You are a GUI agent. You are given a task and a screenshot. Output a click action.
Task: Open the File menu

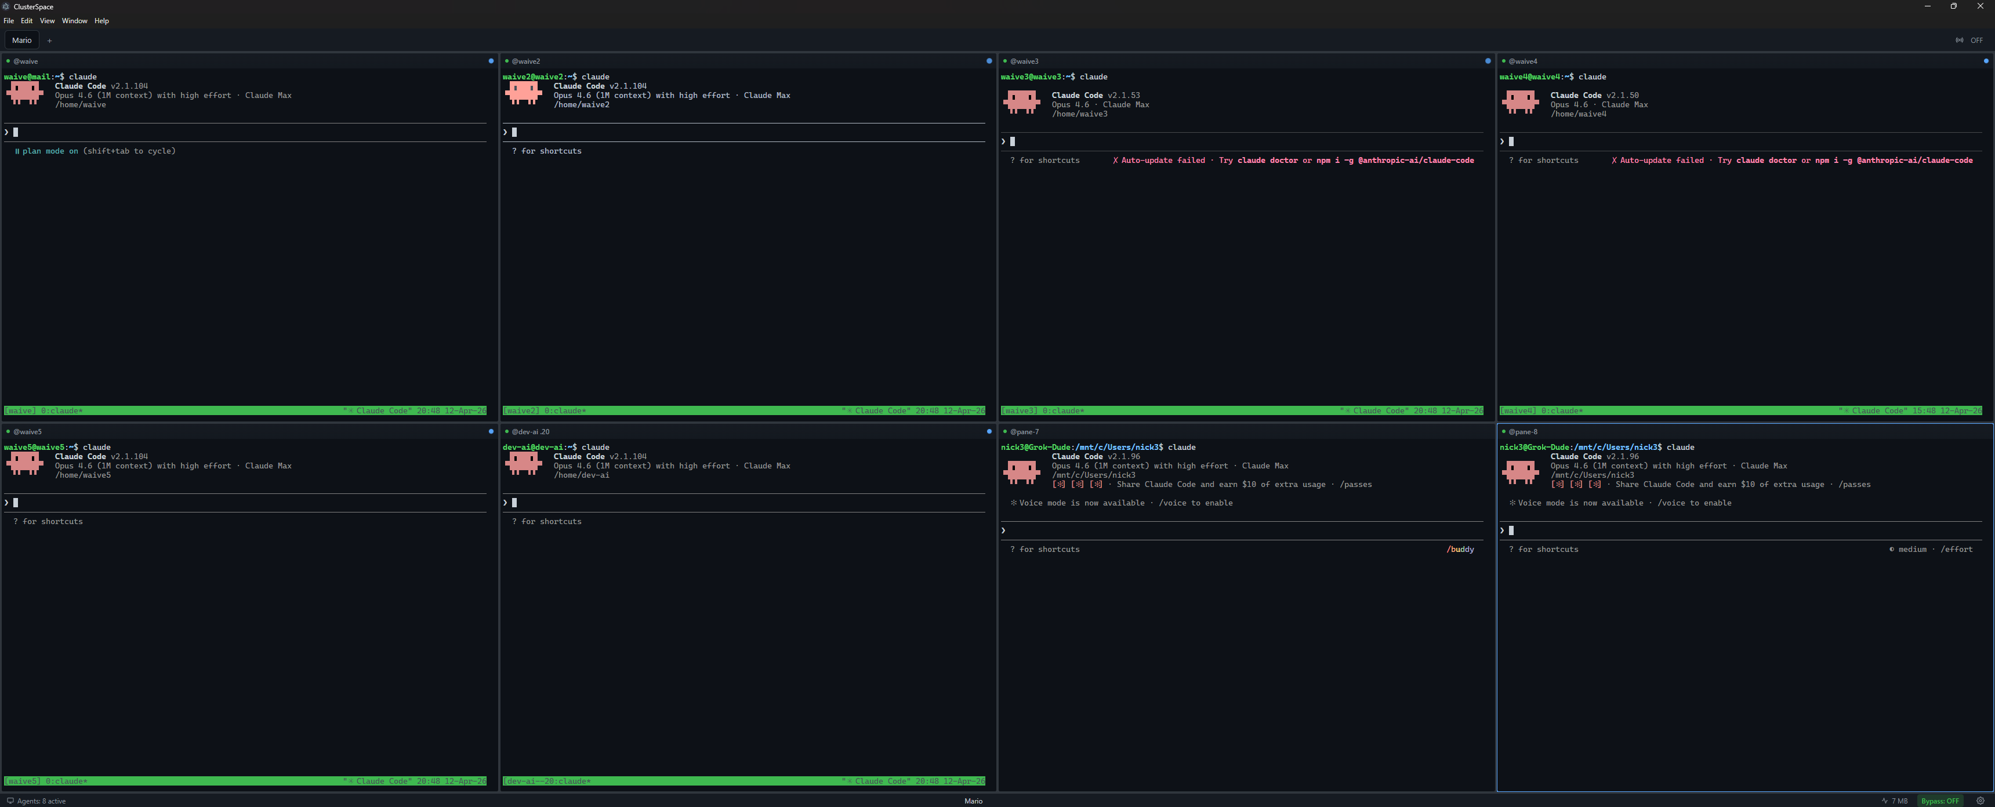9,21
